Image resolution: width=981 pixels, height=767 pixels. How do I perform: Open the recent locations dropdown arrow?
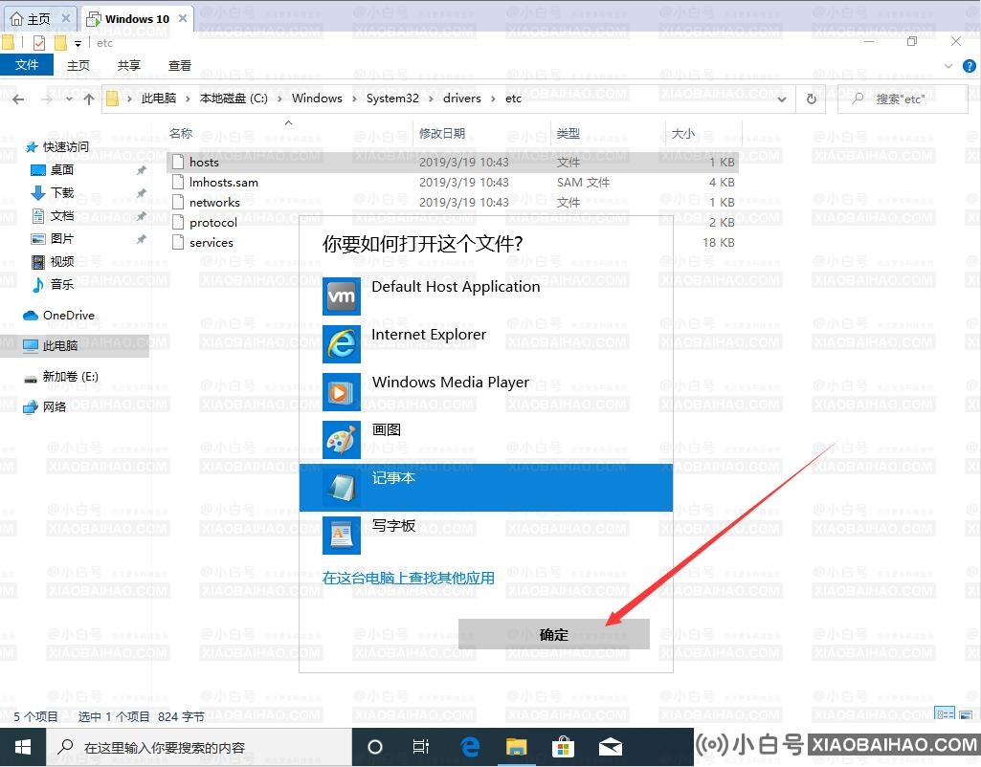point(69,99)
